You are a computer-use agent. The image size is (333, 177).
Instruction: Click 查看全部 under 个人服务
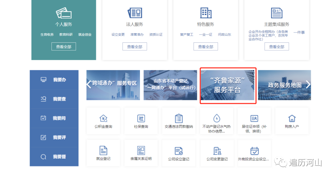(x=64, y=47)
